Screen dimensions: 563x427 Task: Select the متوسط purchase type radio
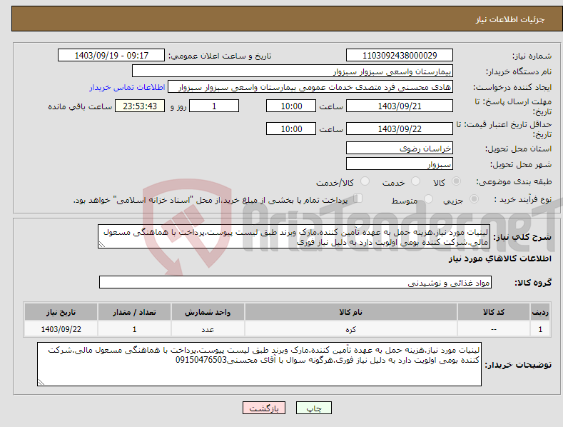coord(428,199)
